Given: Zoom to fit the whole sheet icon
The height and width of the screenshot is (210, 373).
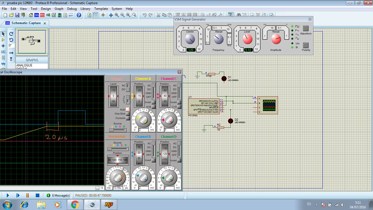Looking at the screenshot, I should point(128,15).
